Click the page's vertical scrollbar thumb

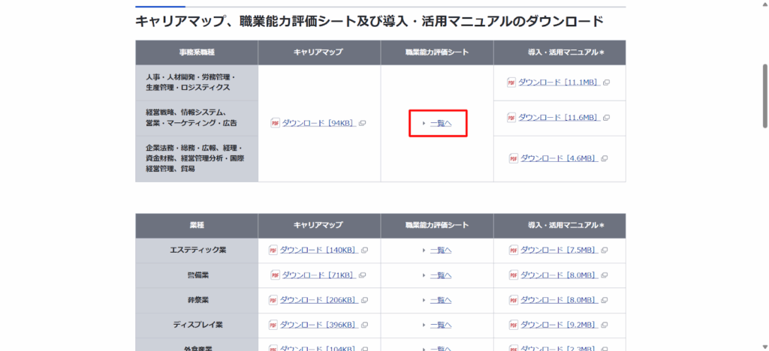tap(764, 96)
